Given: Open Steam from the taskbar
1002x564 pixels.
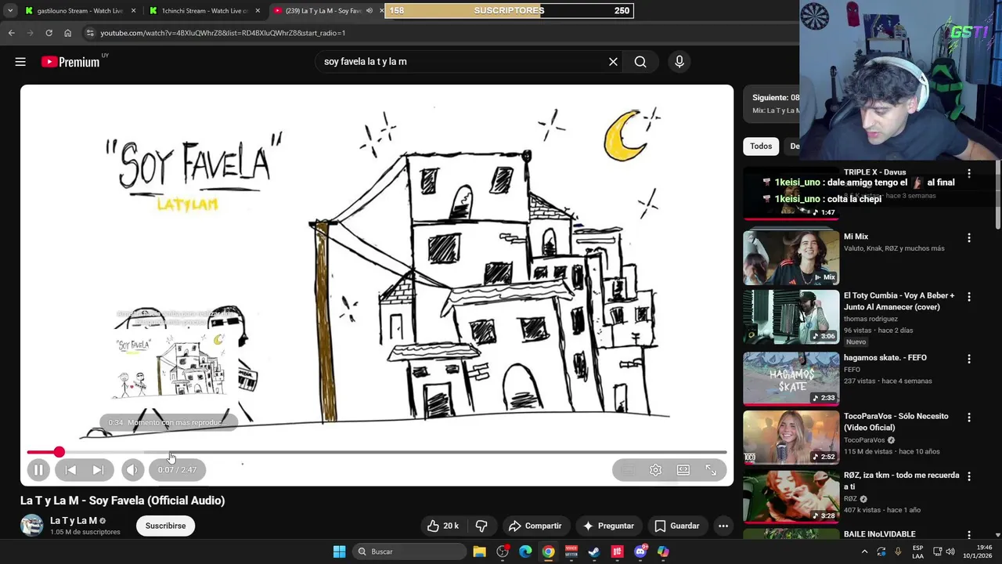Looking at the screenshot, I should [x=594, y=551].
